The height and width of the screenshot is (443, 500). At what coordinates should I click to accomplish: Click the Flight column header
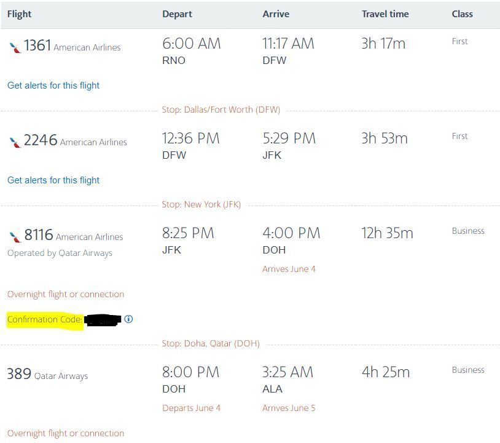19,14
